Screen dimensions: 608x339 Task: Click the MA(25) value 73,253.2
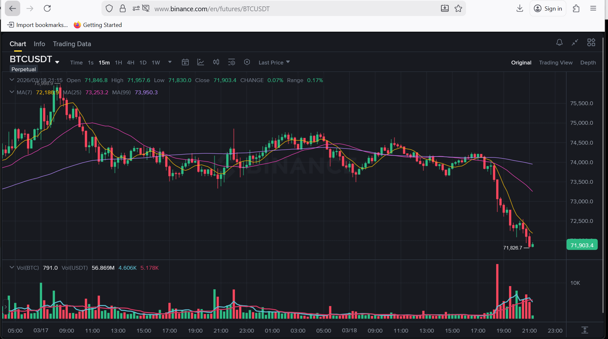[97, 92]
